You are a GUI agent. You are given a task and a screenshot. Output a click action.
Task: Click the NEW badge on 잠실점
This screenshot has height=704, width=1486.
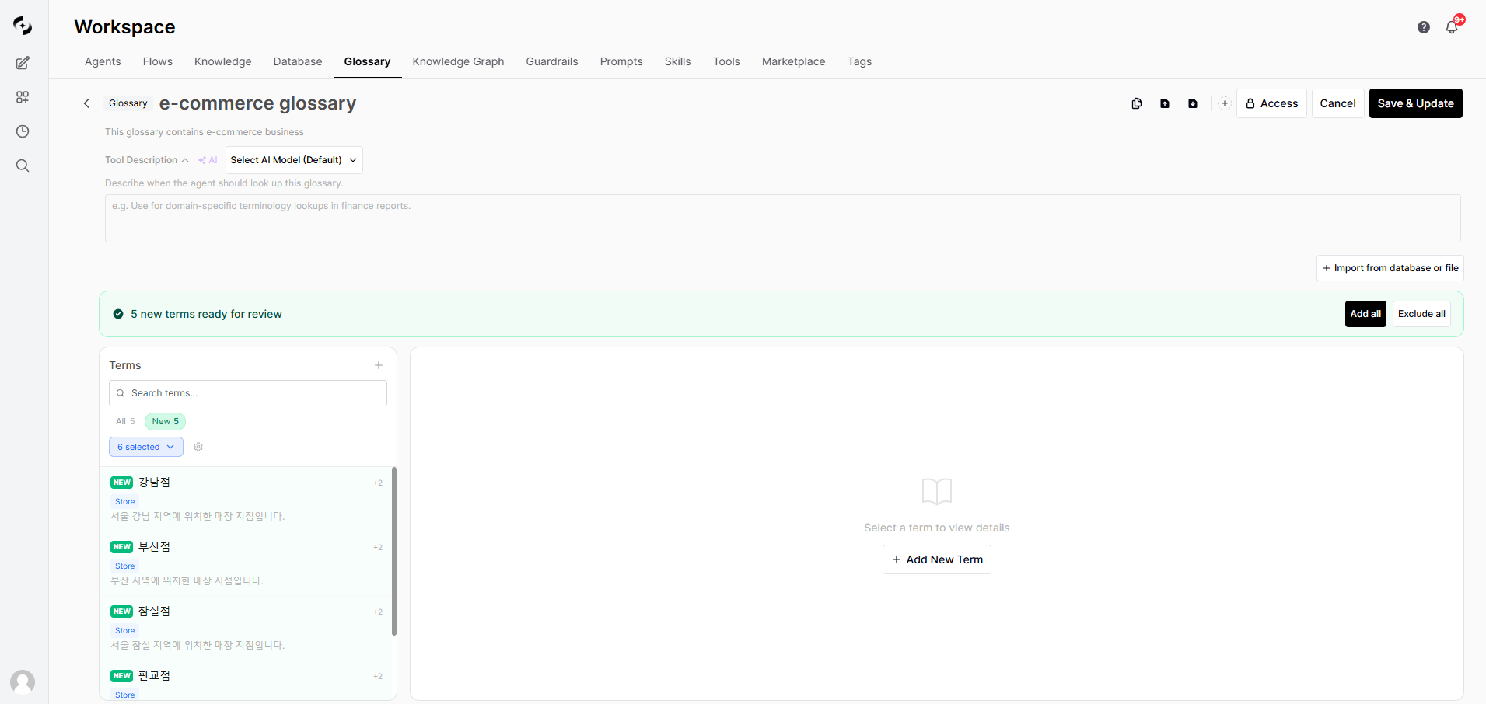click(122, 612)
